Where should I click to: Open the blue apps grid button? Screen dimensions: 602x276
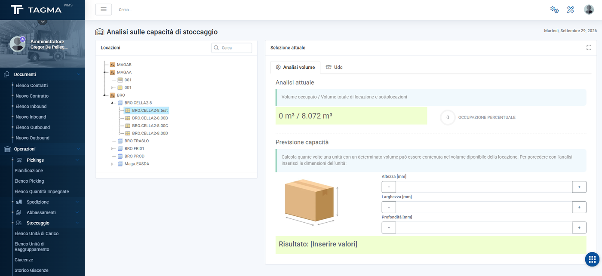pos(592,259)
